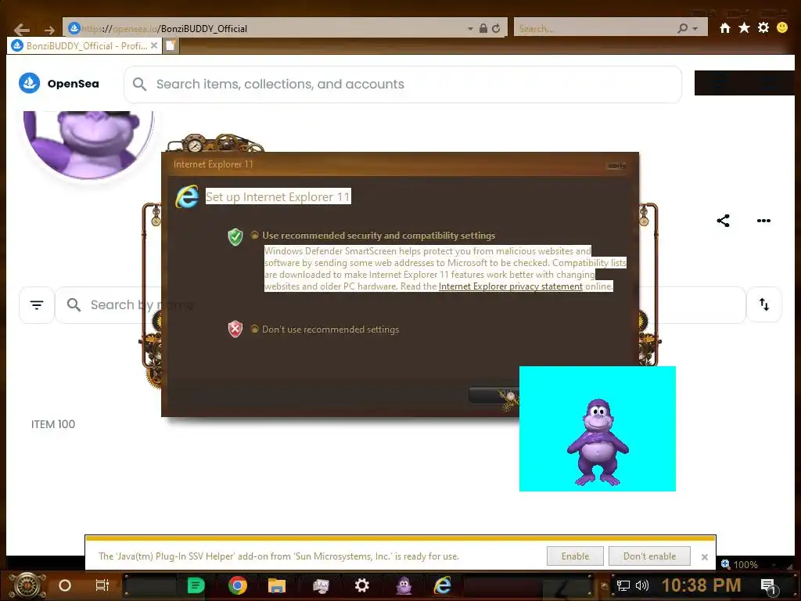Open File Explorer from taskbar
The height and width of the screenshot is (601, 801).
[x=276, y=585]
